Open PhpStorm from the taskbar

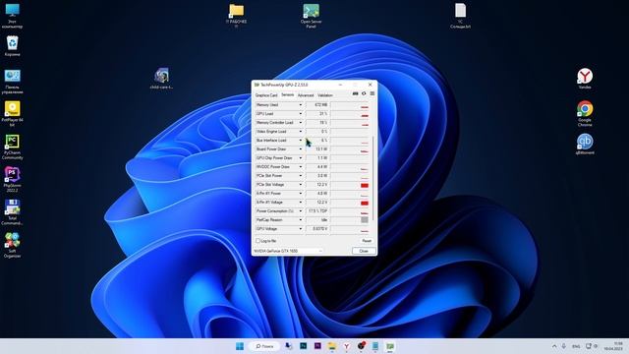click(317, 346)
